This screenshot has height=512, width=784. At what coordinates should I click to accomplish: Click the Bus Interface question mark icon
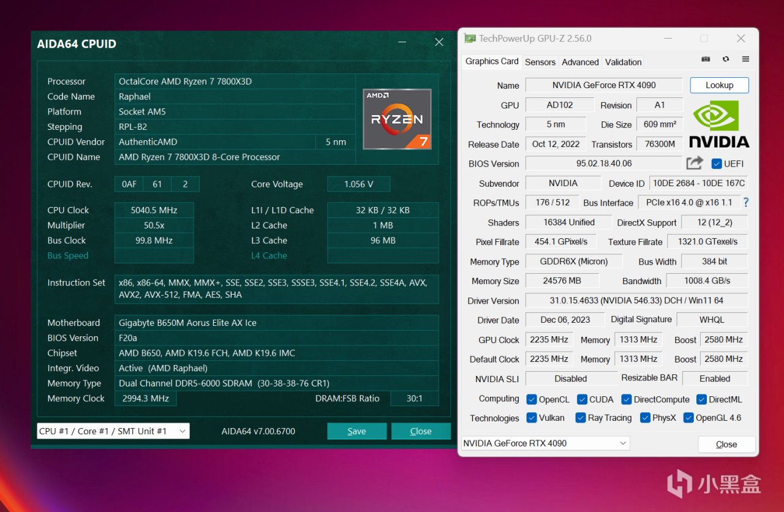[x=745, y=202]
